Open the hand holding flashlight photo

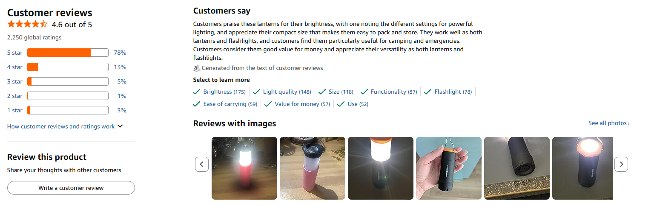coord(449,168)
